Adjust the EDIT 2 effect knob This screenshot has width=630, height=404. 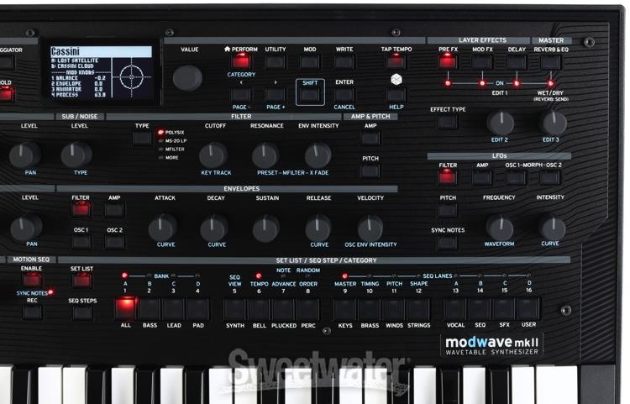point(501,123)
